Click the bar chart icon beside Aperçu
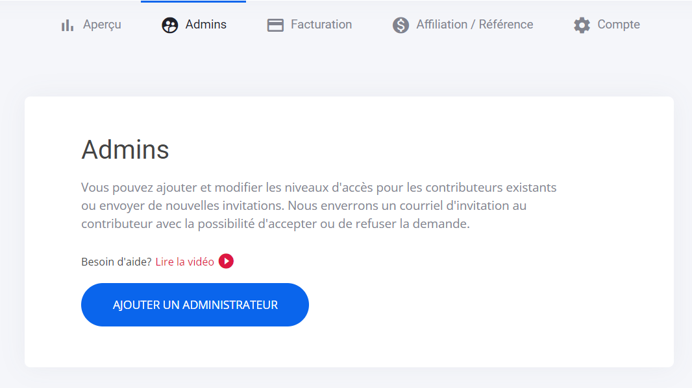 tap(67, 25)
